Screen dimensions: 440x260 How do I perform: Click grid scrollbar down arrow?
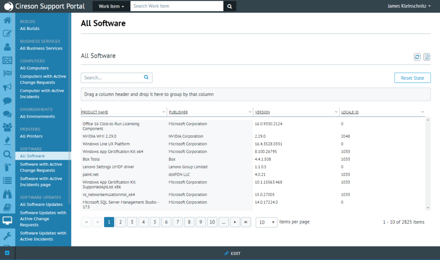428,208
